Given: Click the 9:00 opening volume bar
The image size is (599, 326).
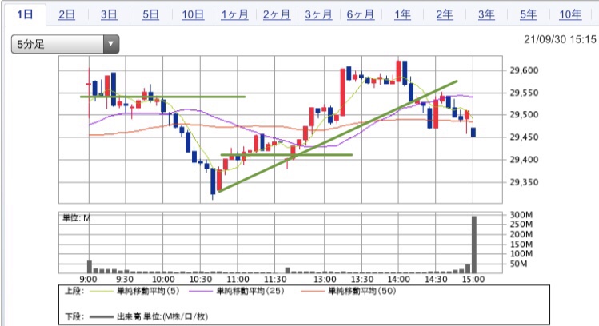Looking at the screenshot, I should [x=90, y=267].
